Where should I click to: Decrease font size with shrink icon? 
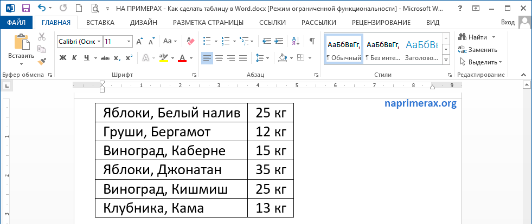click(x=152, y=41)
